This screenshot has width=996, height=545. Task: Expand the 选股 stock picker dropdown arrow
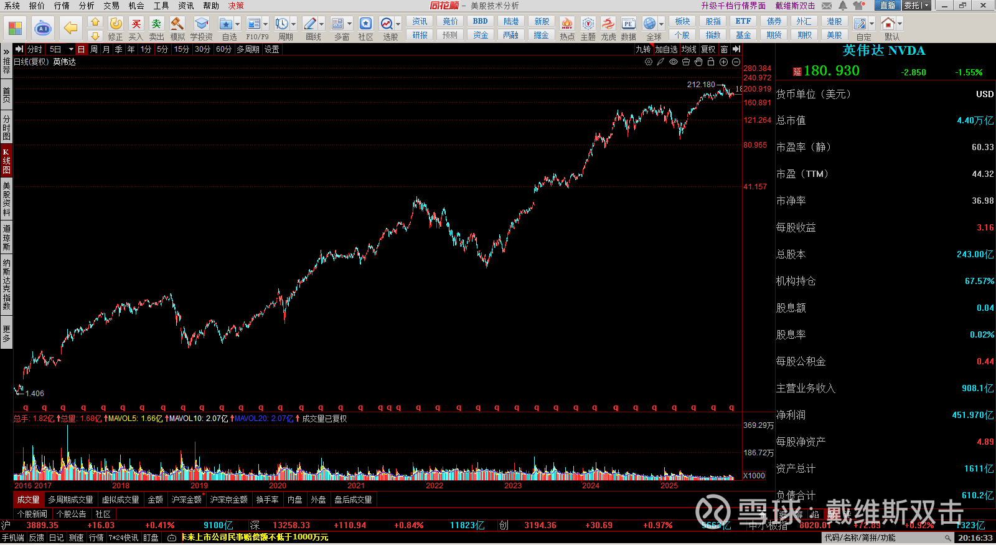[x=398, y=24]
